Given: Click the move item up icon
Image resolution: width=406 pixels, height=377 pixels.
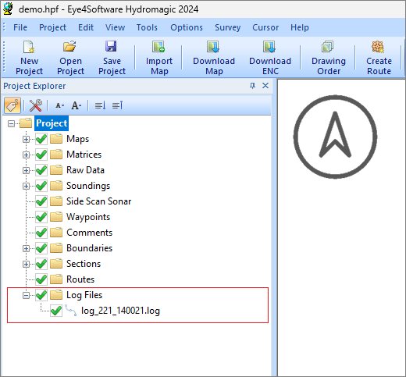Looking at the screenshot, I should click(x=117, y=105).
